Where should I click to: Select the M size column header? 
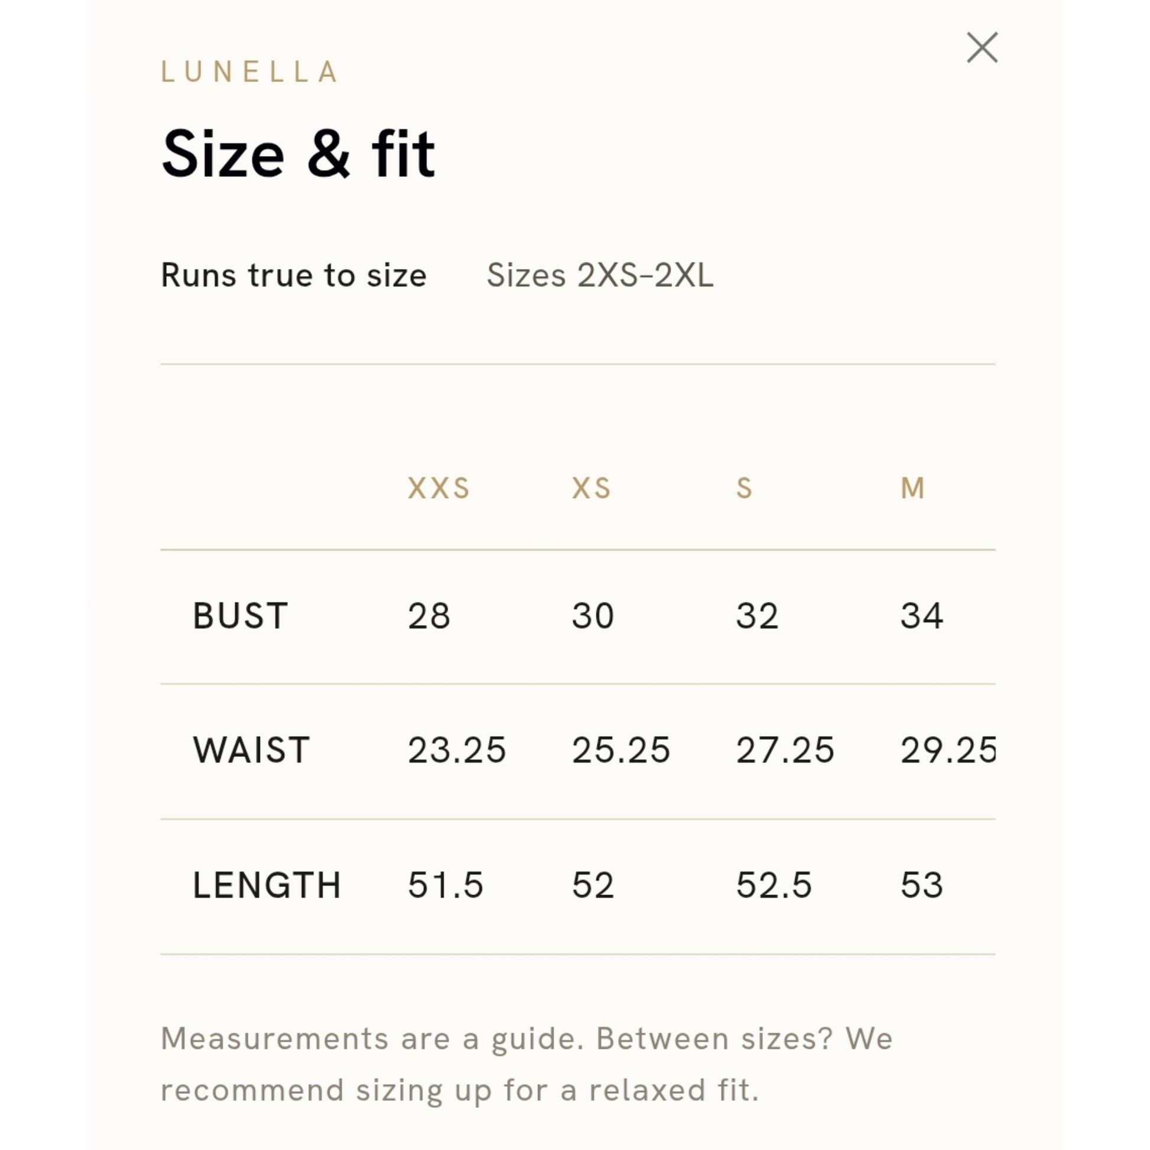pyautogui.click(x=912, y=488)
